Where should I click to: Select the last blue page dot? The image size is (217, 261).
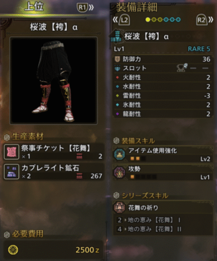178,20
